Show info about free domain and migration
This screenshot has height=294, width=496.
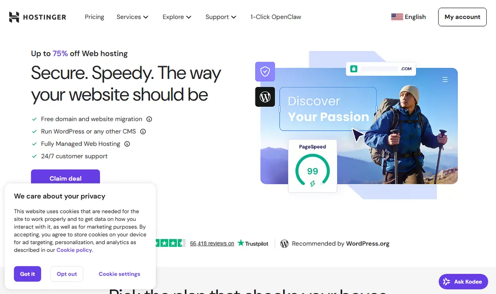point(149,119)
